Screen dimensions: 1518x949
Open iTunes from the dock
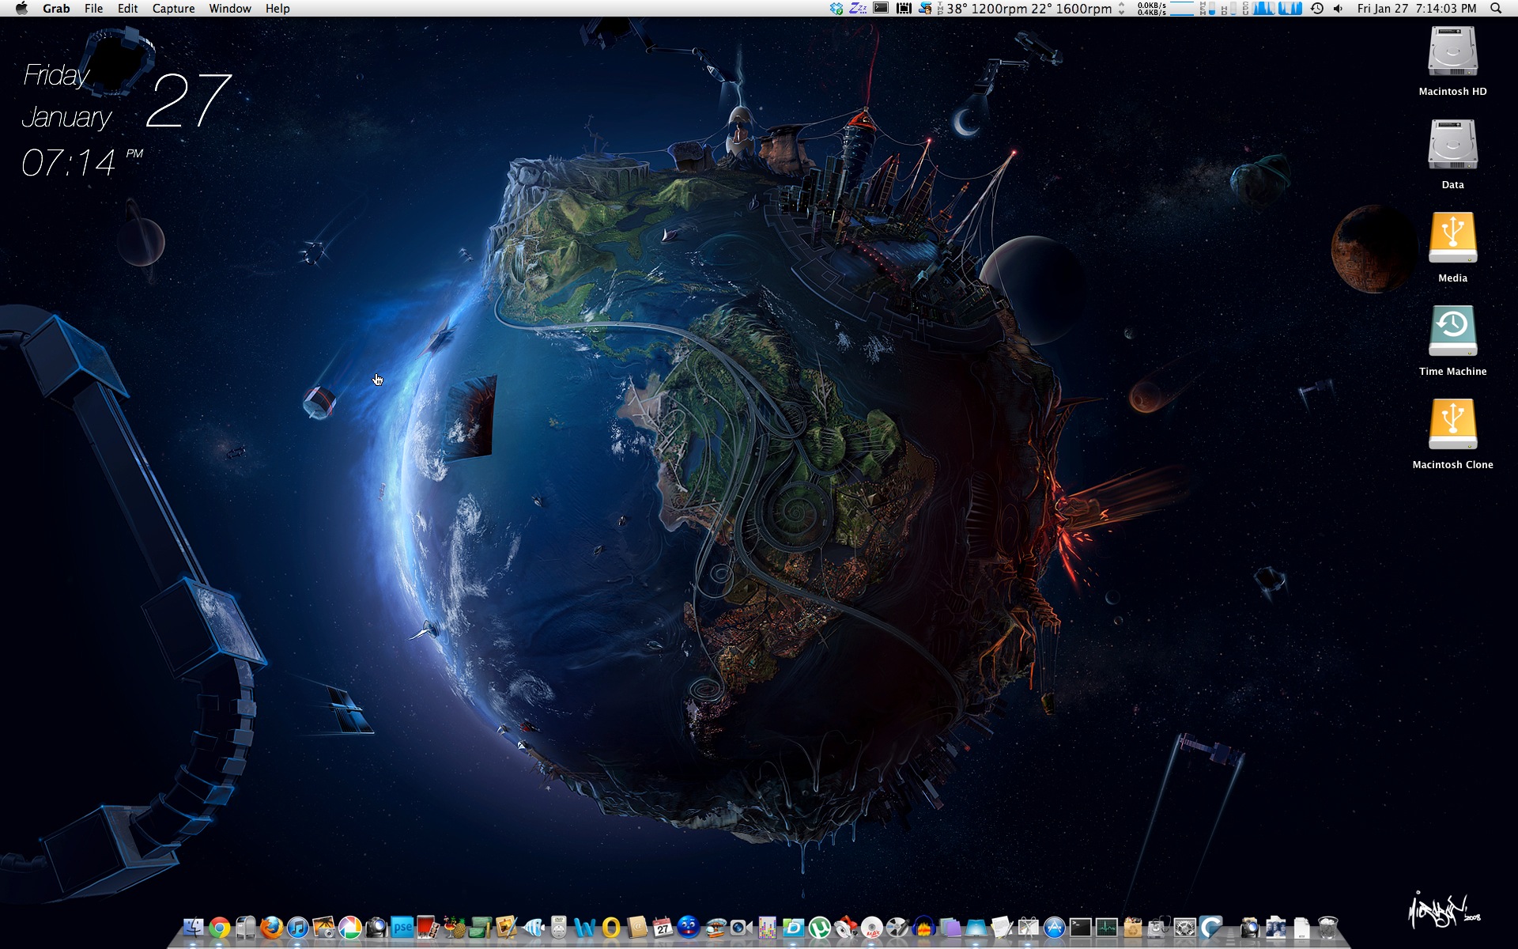tap(298, 927)
